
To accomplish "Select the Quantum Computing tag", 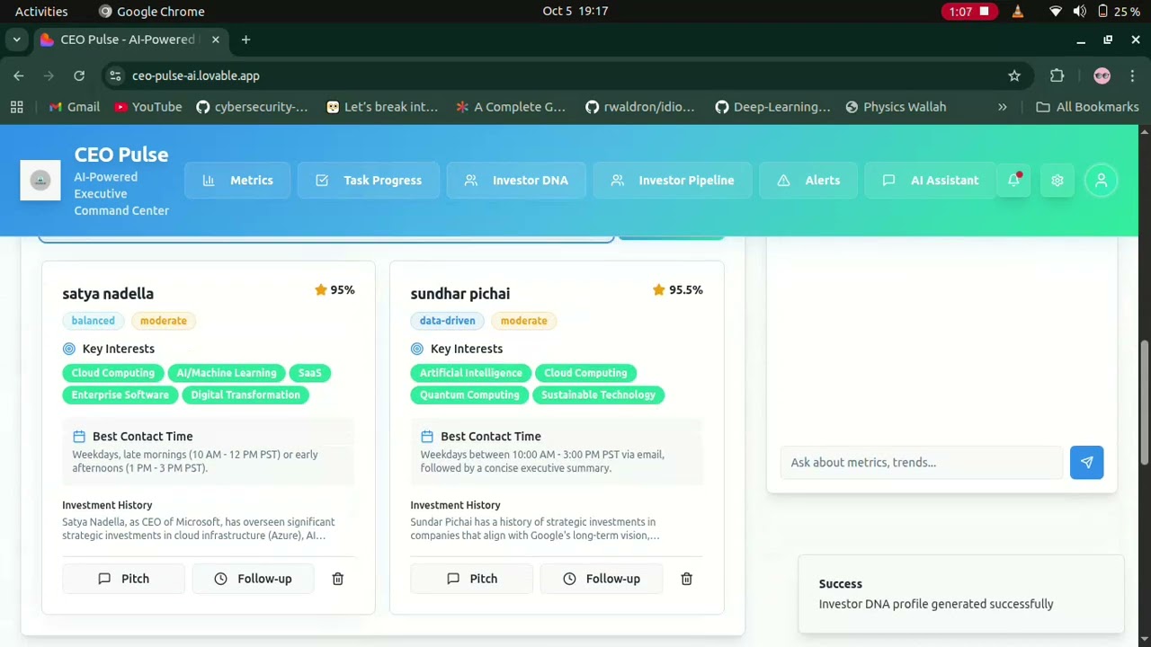I will click(x=469, y=394).
